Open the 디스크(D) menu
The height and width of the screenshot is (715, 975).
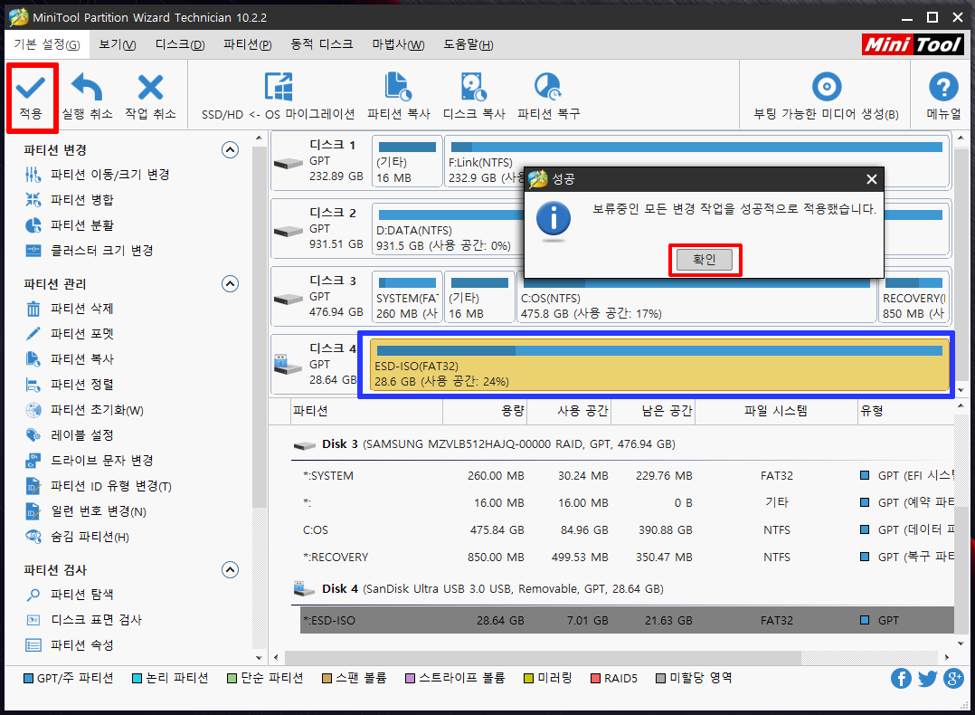point(180,45)
